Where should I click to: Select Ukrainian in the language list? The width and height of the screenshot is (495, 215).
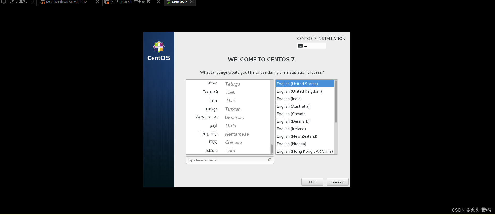(228, 117)
